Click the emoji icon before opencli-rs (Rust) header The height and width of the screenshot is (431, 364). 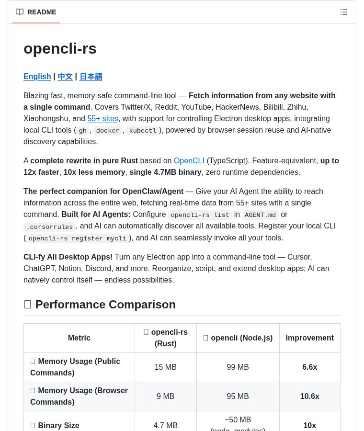click(x=146, y=332)
